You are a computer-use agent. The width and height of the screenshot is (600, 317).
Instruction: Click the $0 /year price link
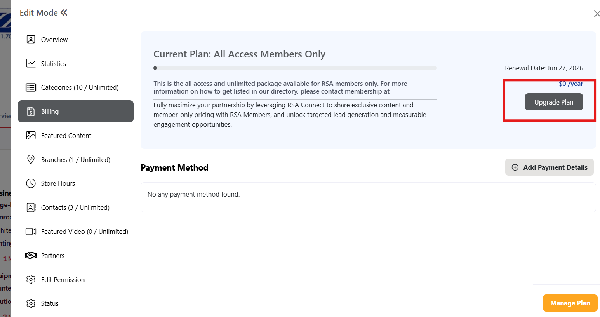point(570,84)
